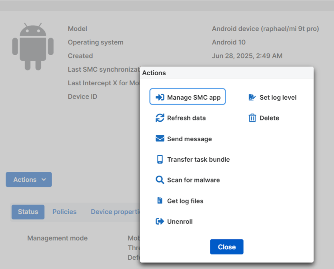Switch to the Policies tab
Image resolution: width=334 pixels, height=269 pixels.
click(x=64, y=212)
